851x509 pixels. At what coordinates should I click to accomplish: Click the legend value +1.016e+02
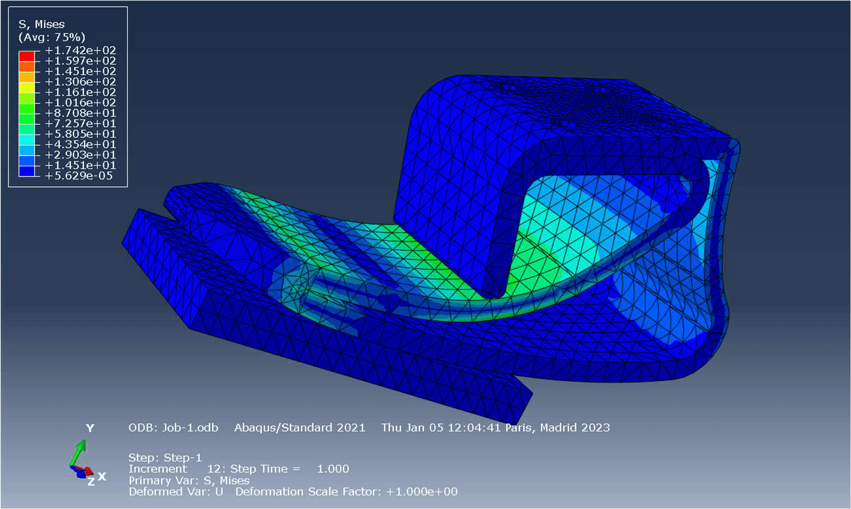80,102
